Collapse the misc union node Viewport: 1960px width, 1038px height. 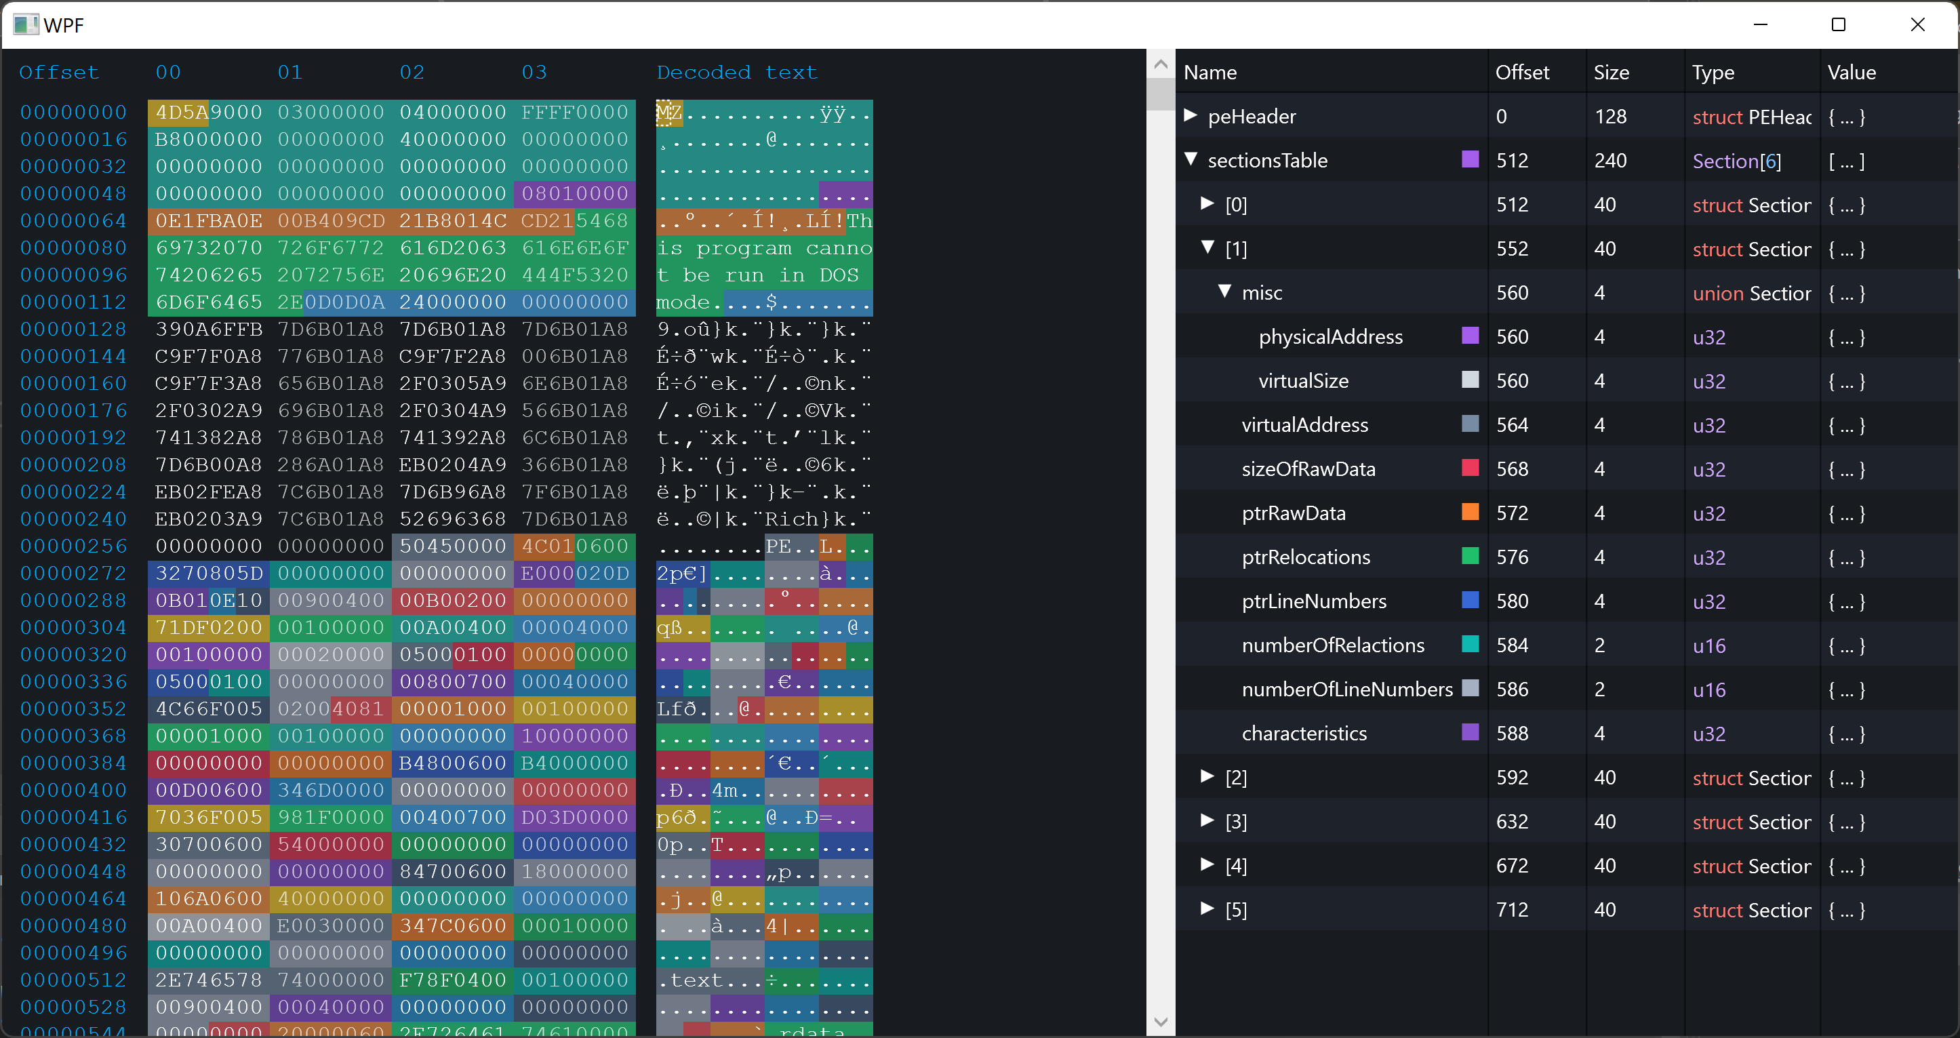point(1224,292)
